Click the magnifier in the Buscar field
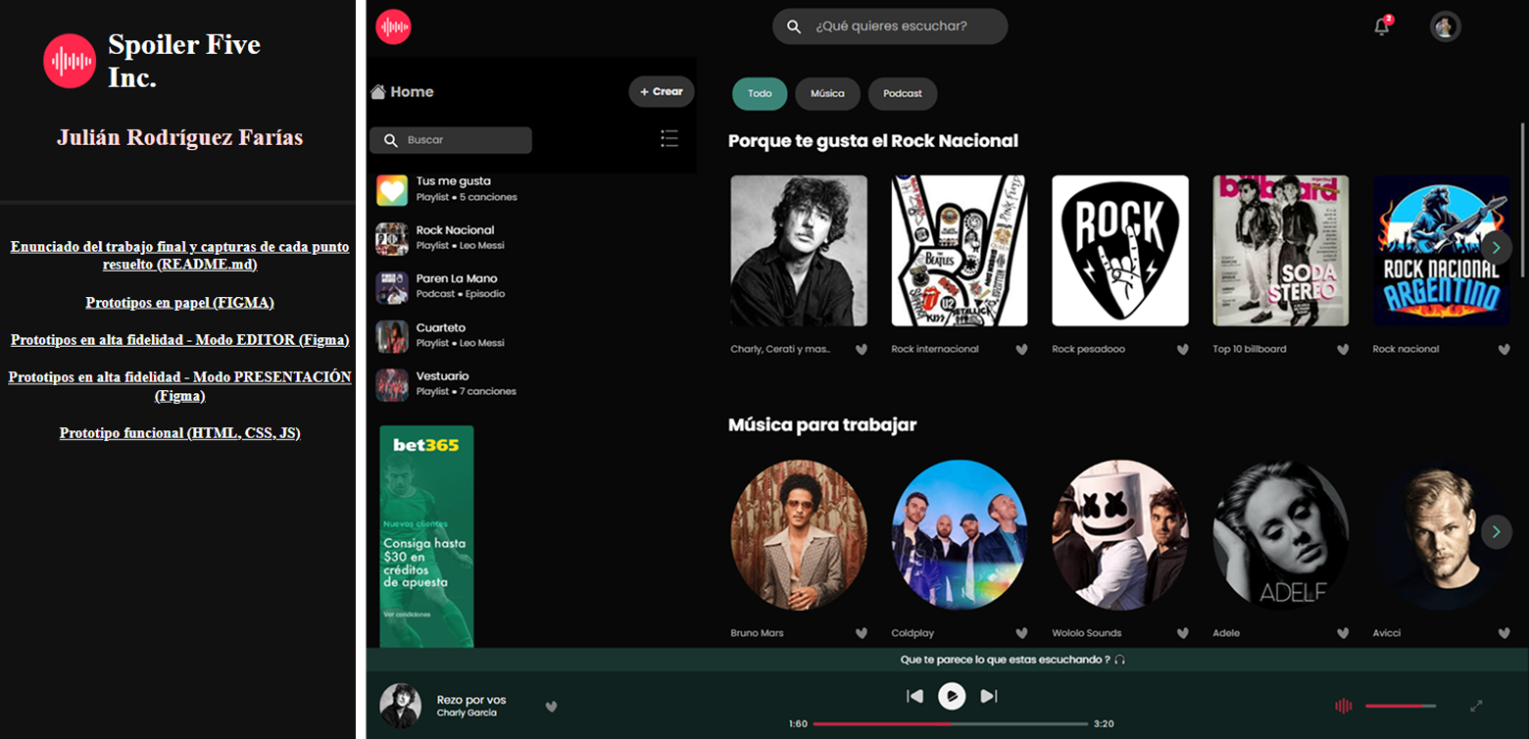This screenshot has height=739, width=1529. tap(390, 140)
